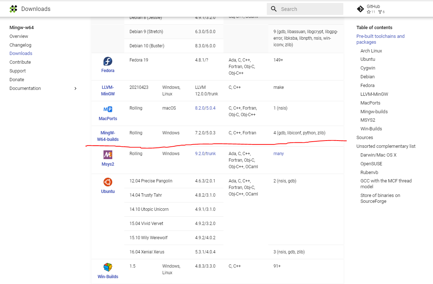
Task: Click the '4 (gdb, libiconf, python, zlib)' cell
Action: (x=299, y=133)
